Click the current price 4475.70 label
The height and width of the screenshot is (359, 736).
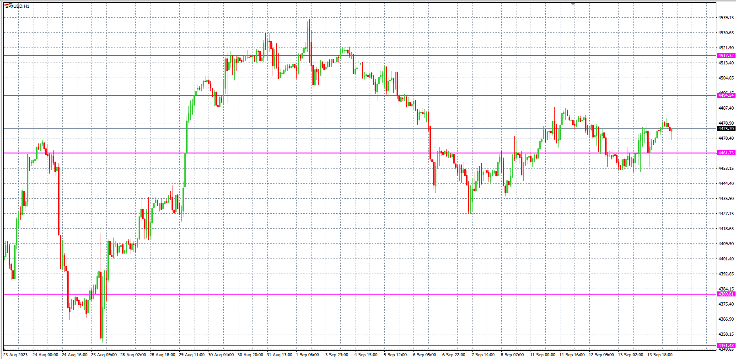click(726, 129)
